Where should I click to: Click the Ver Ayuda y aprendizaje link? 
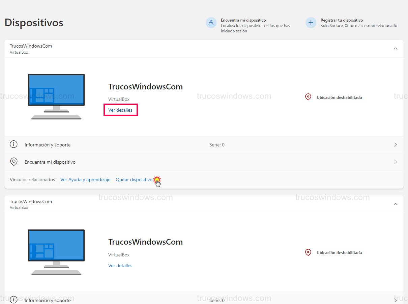[85, 180]
